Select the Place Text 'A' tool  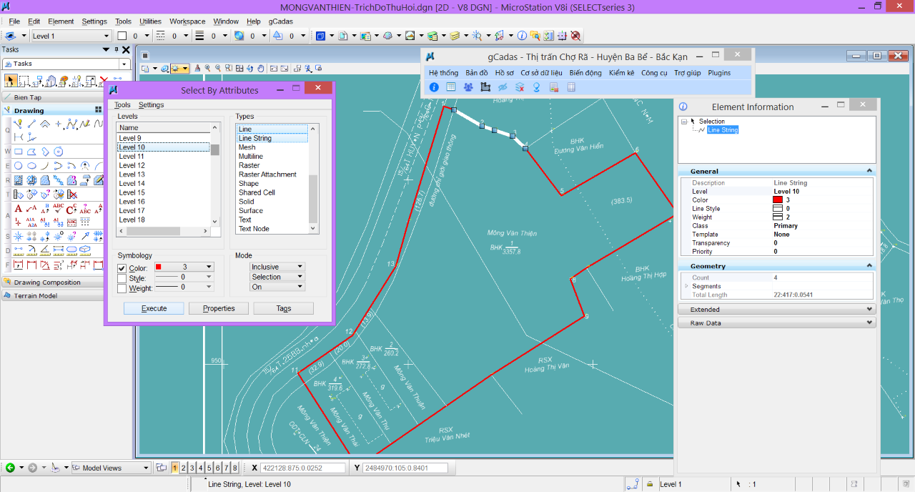[x=18, y=209]
